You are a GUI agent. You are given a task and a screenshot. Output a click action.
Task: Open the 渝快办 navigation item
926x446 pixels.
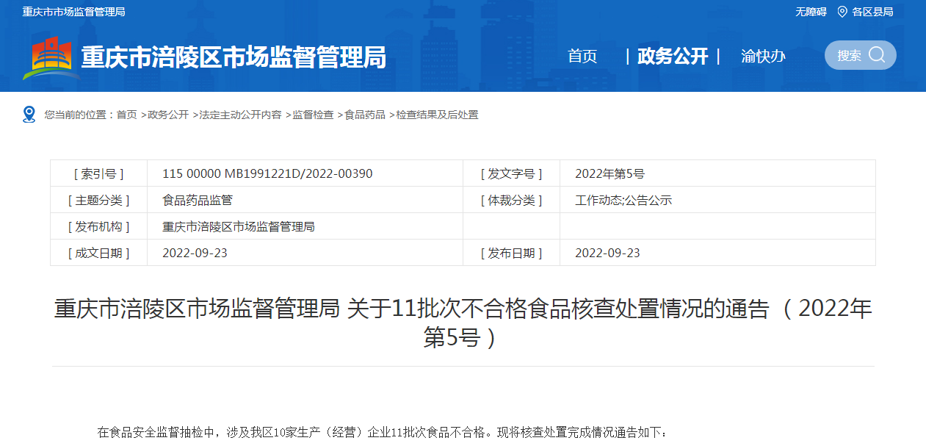(763, 57)
